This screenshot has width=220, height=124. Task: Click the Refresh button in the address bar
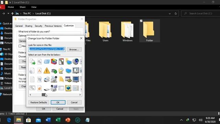(176, 13)
